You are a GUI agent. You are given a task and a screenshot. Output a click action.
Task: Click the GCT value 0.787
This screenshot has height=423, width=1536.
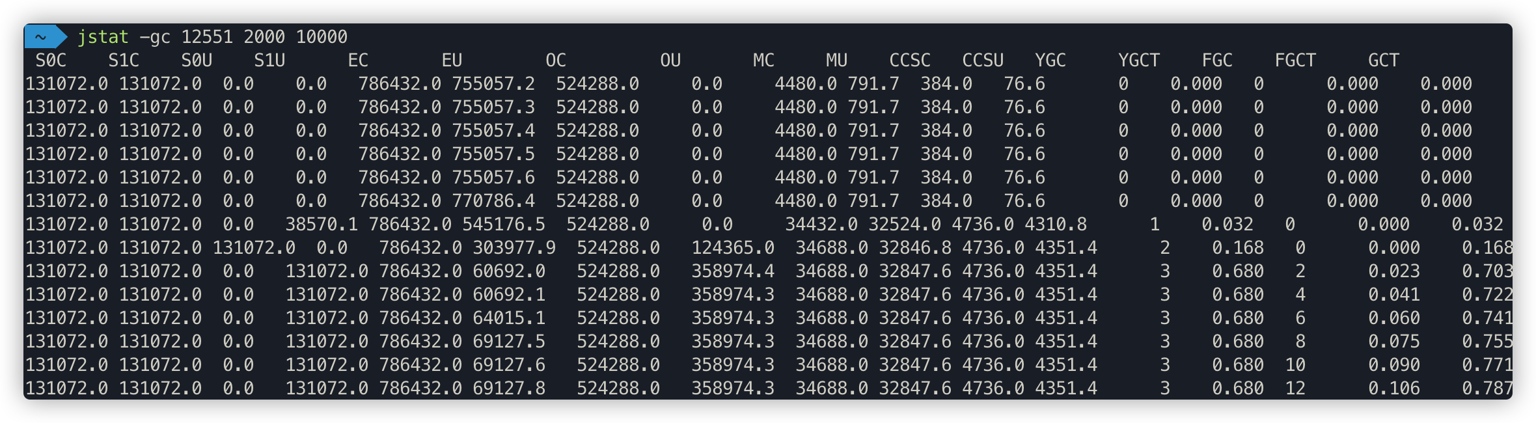tap(1487, 389)
